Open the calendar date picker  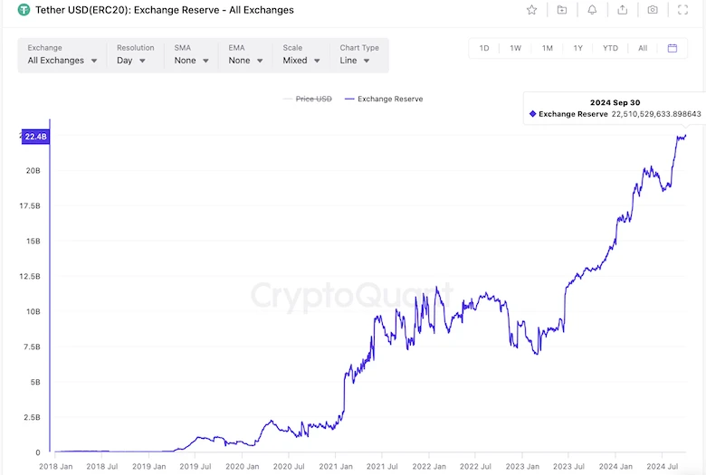(x=673, y=48)
